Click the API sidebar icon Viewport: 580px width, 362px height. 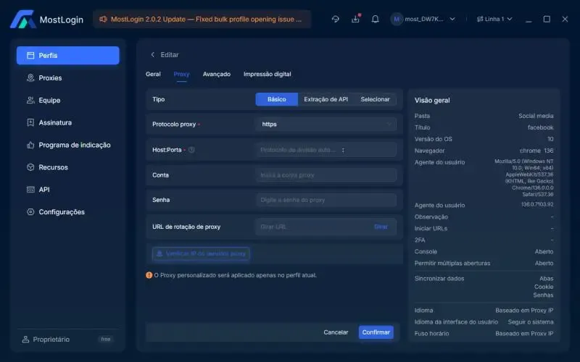30,190
